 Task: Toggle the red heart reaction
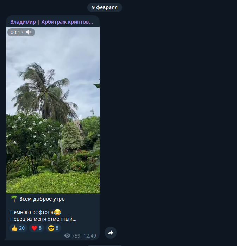37,228
